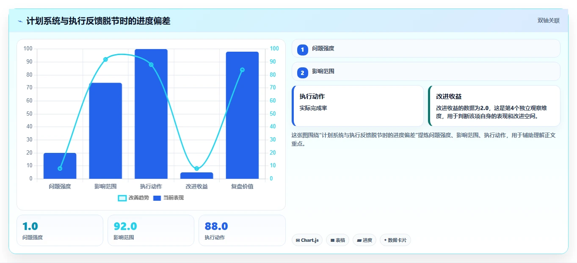The width and height of the screenshot is (577, 263).
Task: Click the line point above 改进收益
Action: tap(196, 169)
